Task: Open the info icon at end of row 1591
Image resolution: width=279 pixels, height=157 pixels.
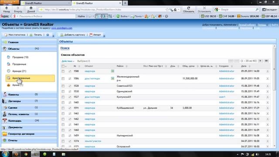Action: [267, 108]
